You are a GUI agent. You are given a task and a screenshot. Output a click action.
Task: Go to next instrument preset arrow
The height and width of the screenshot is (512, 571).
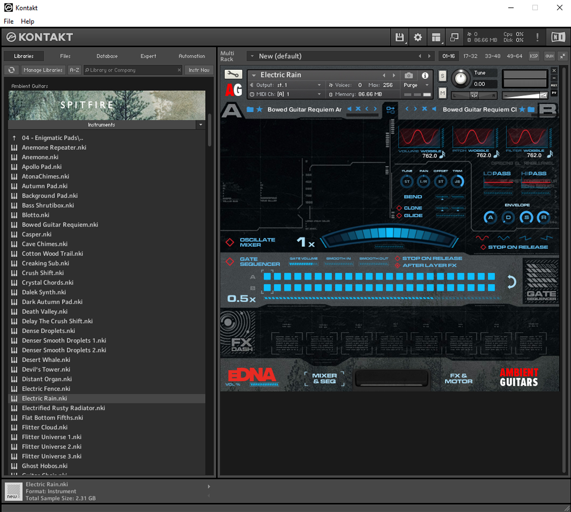(x=394, y=75)
